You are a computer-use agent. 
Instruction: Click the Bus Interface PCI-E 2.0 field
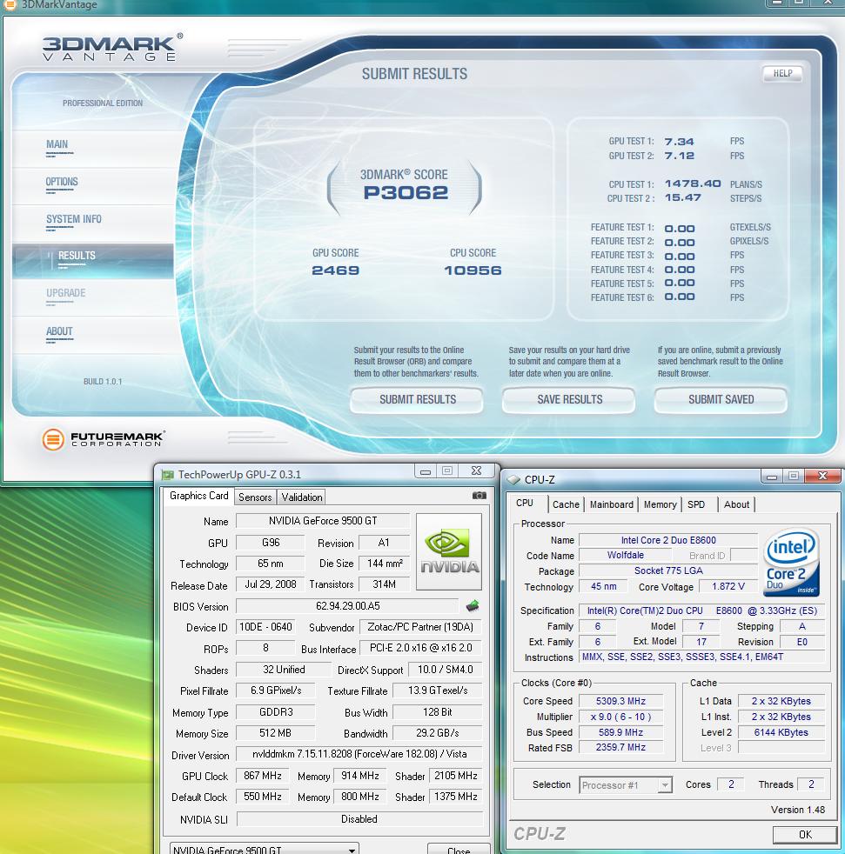tap(420, 648)
